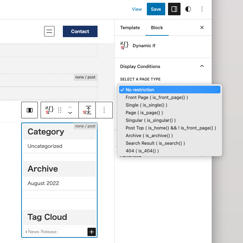Image resolution: width=243 pixels, height=243 pixels.
Task: Click the View link
Action: pyautogui.click(x=137, y=9)
